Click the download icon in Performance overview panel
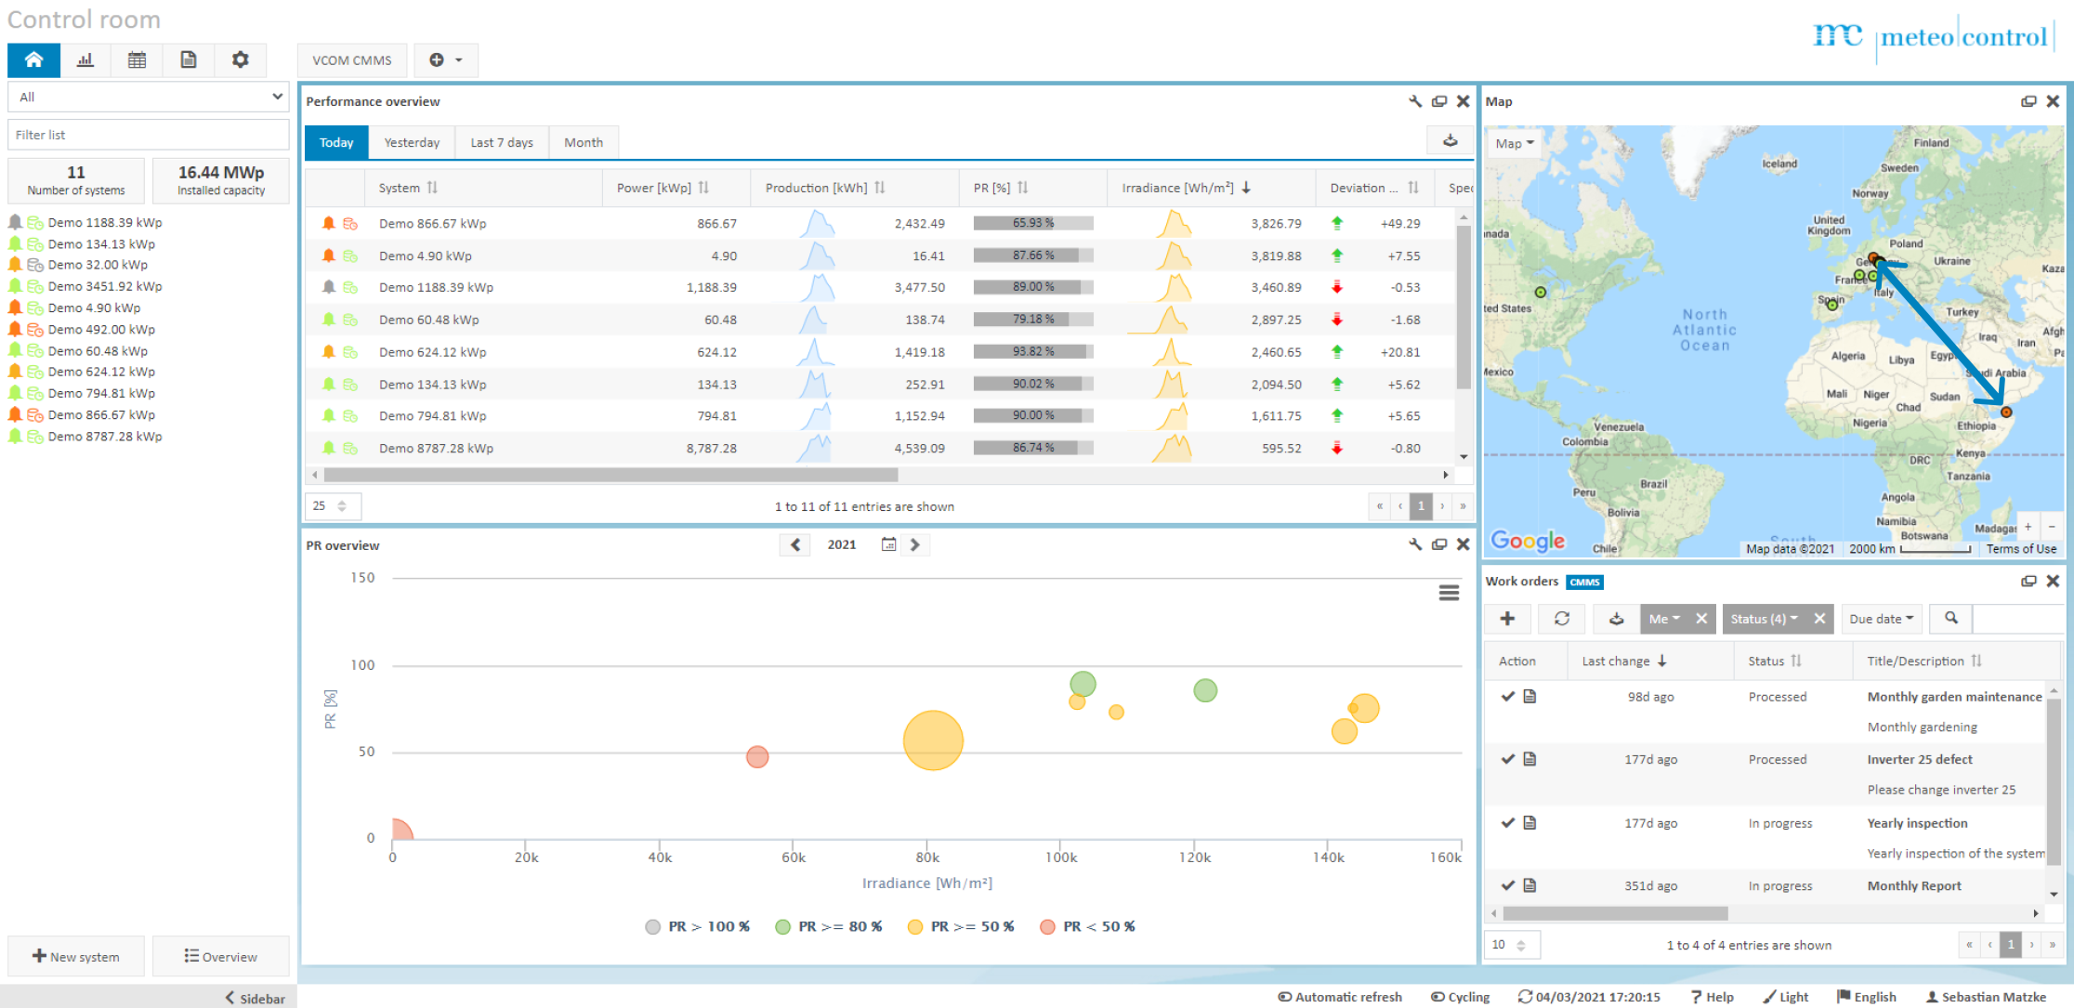The image size is (2074, 1008). [1451, 140]
